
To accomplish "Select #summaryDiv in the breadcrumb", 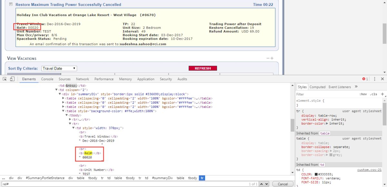I will pyautogui.click(x=163, y=178).
